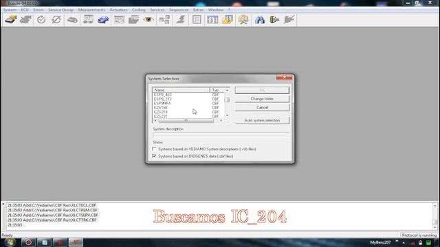The image size is (440, 247).
Task: Click the list document toolbar icon
Action: tap(197, 20)
